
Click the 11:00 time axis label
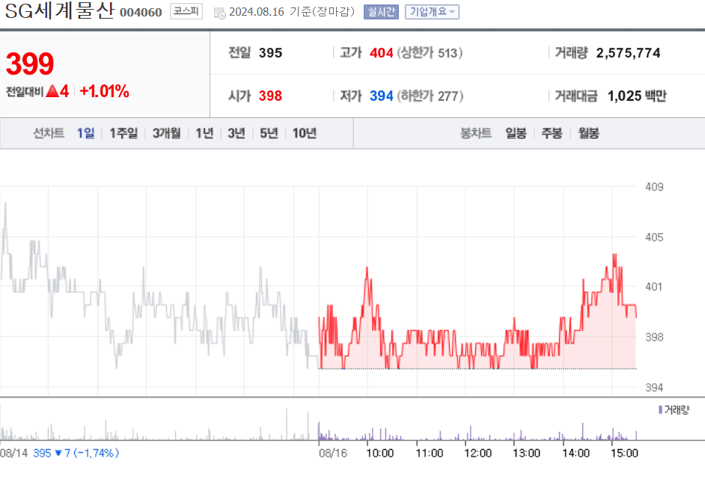429,453
